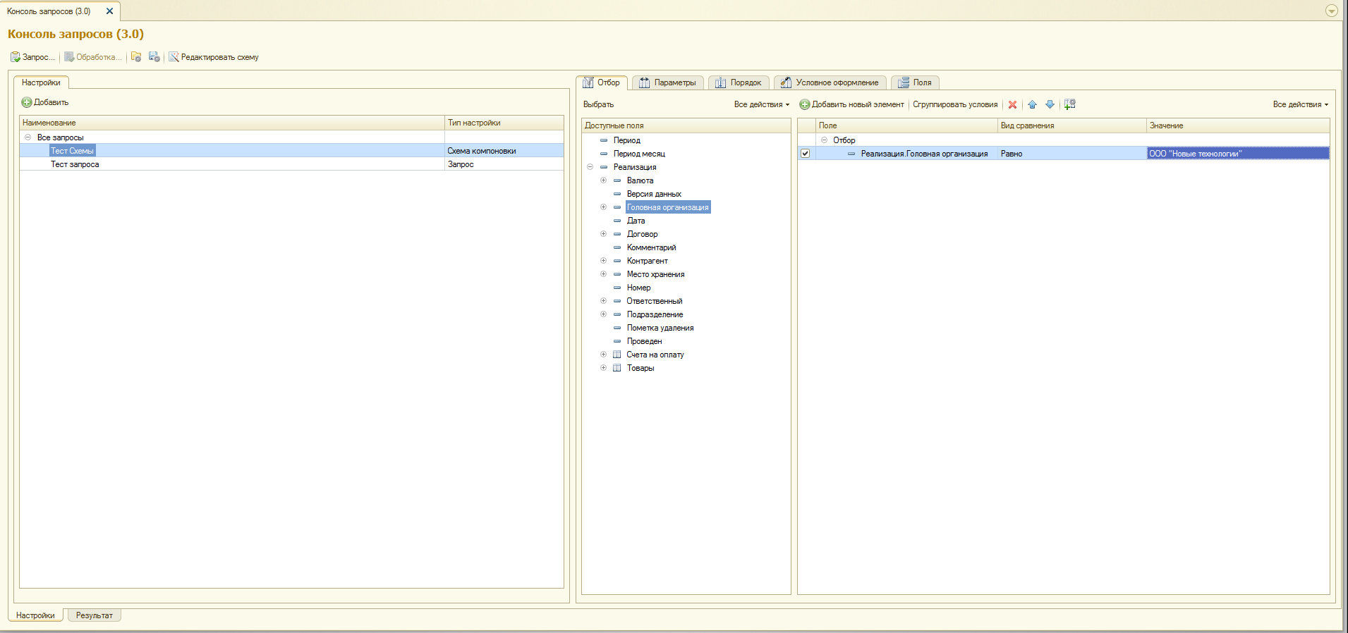Click Выбрать above available fields

point(599,104)
